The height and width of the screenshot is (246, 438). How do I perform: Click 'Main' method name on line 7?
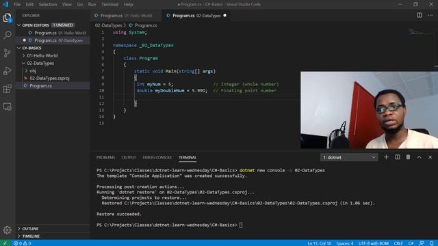click(170, 71)
